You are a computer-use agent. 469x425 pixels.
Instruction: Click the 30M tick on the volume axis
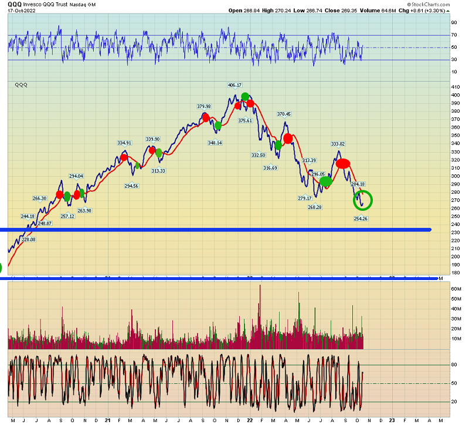[456, 319]
